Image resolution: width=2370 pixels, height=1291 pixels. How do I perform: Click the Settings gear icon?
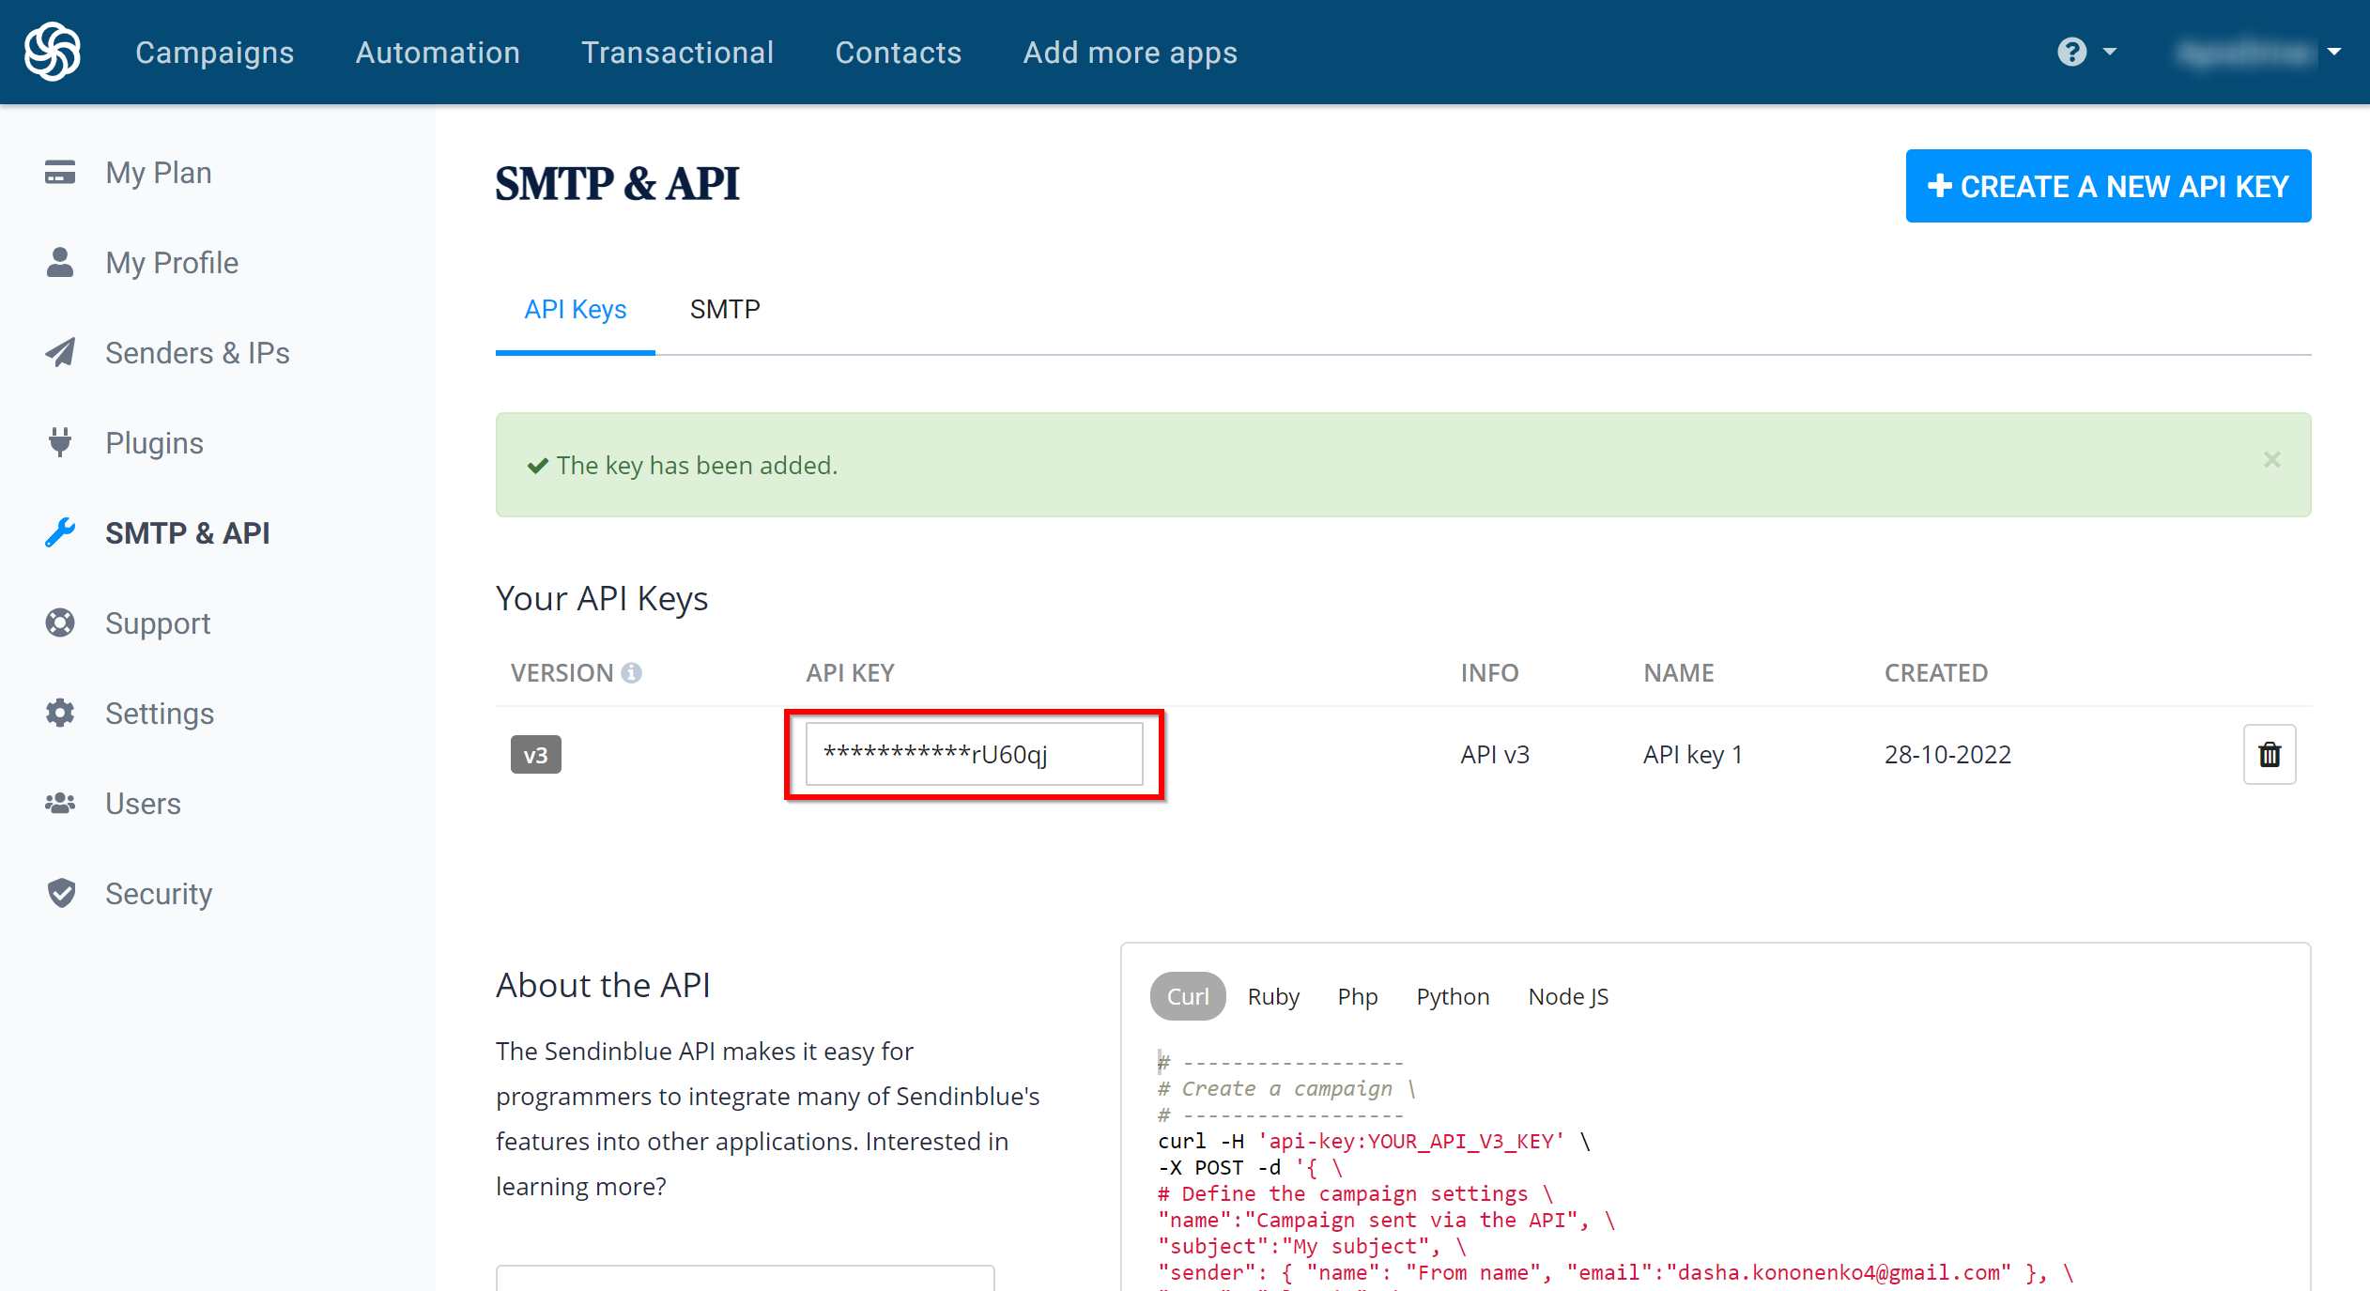(x=60, y=713)
